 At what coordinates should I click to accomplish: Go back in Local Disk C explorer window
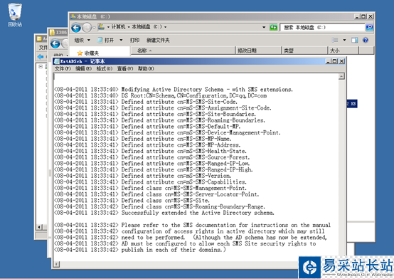coord(76,28)
